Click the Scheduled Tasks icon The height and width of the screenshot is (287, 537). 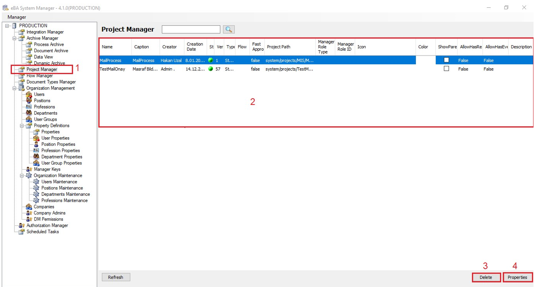[21, 231]
